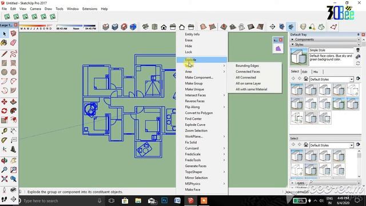Select the Push/Pull tool
The image size is (366, 206).
pyautogui.click(x=13, y=102)
